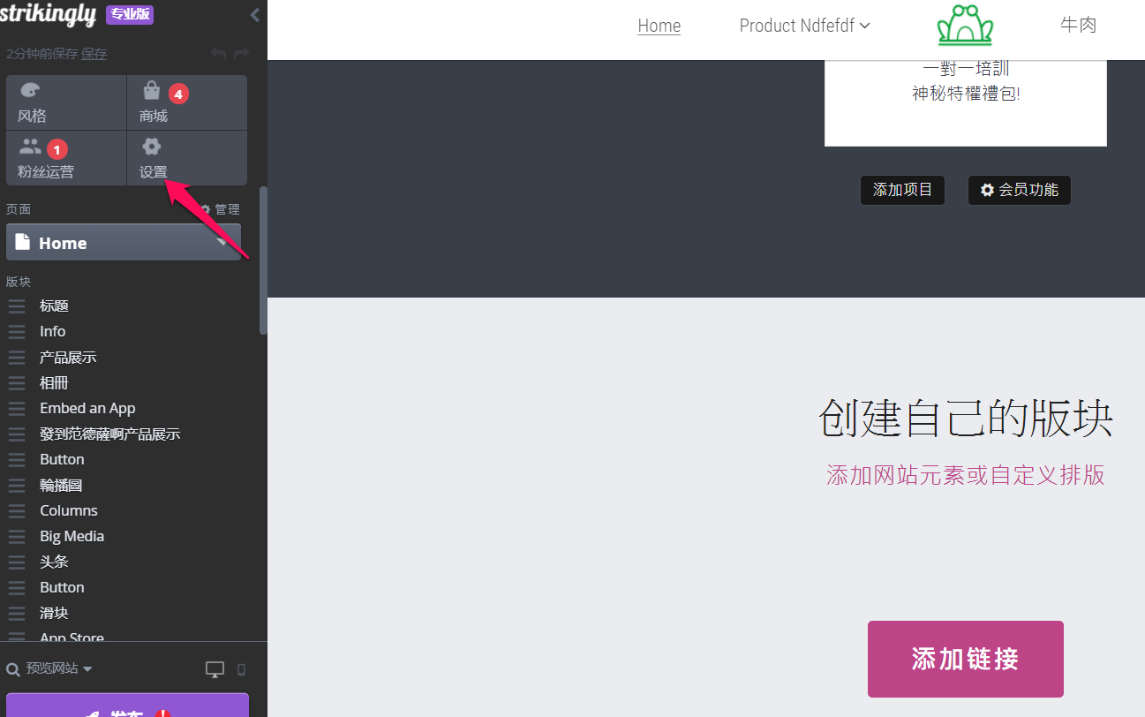Click the 会员功能 membership button
The image size is (1145, 717).
click(1020, 190)
